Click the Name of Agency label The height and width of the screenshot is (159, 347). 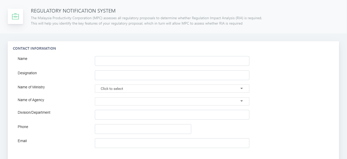click(31, 100)
